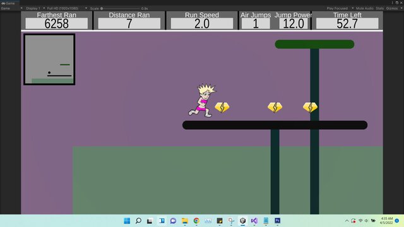Launch the Chat app from the taskbar
The image size is (404, 227).
tap(173, 221)
